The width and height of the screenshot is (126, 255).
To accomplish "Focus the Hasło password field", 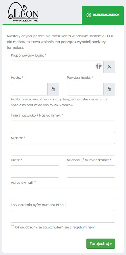I will [x=29, y=89].
